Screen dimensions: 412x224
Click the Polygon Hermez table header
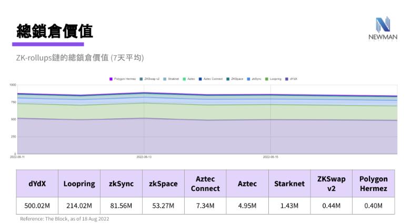coord(373,184)
